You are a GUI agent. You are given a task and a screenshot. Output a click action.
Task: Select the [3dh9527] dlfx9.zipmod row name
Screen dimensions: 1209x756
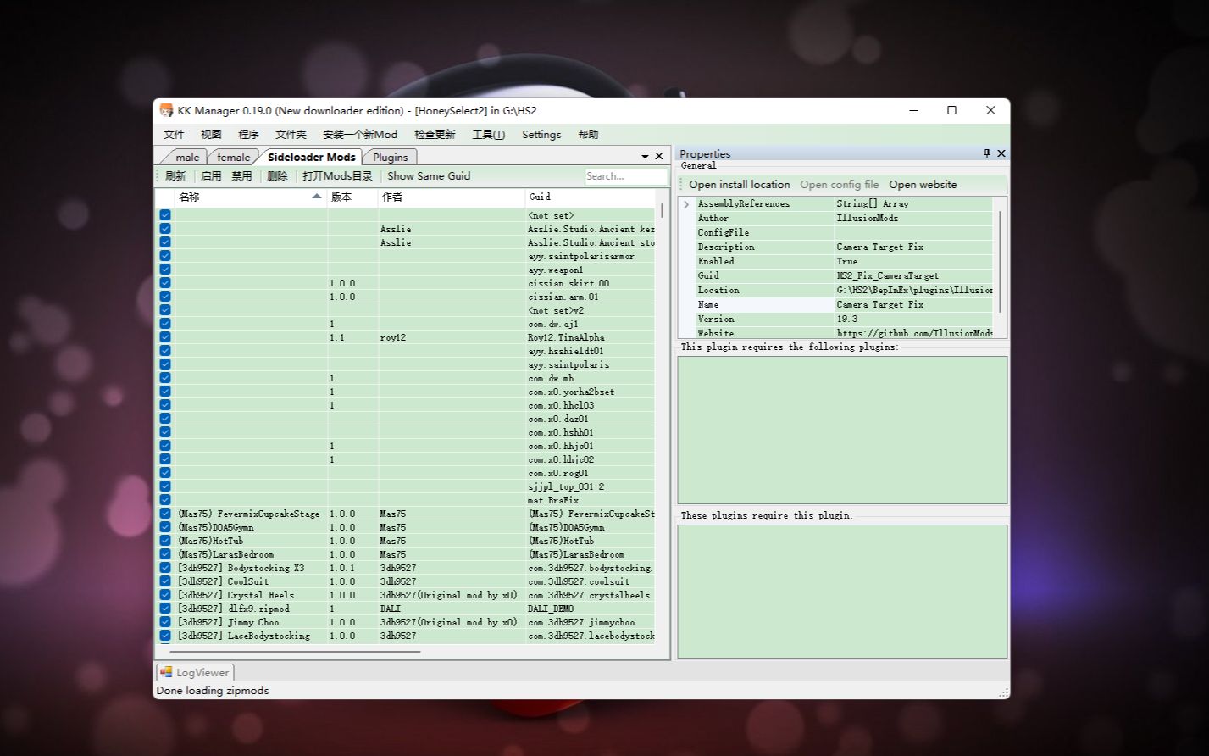(x=233, y=609)
